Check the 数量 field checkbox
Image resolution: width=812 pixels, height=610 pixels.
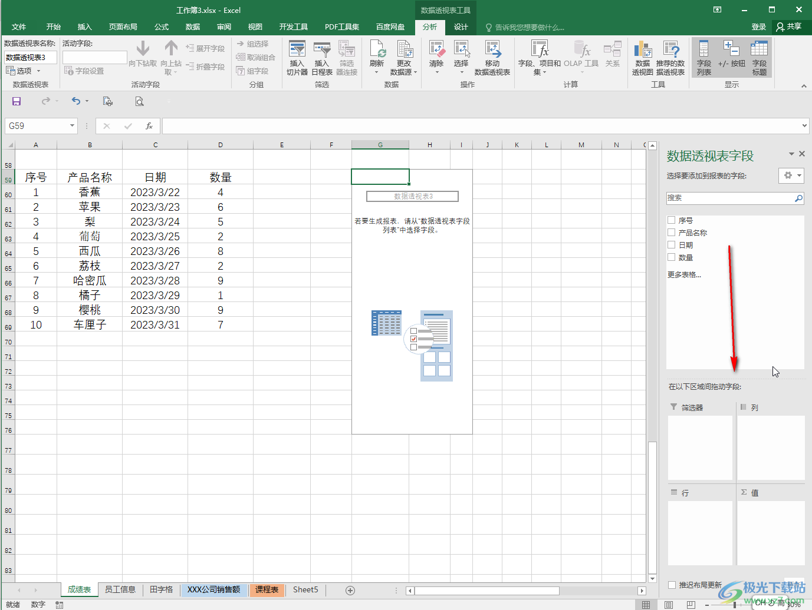coord(671,257)
